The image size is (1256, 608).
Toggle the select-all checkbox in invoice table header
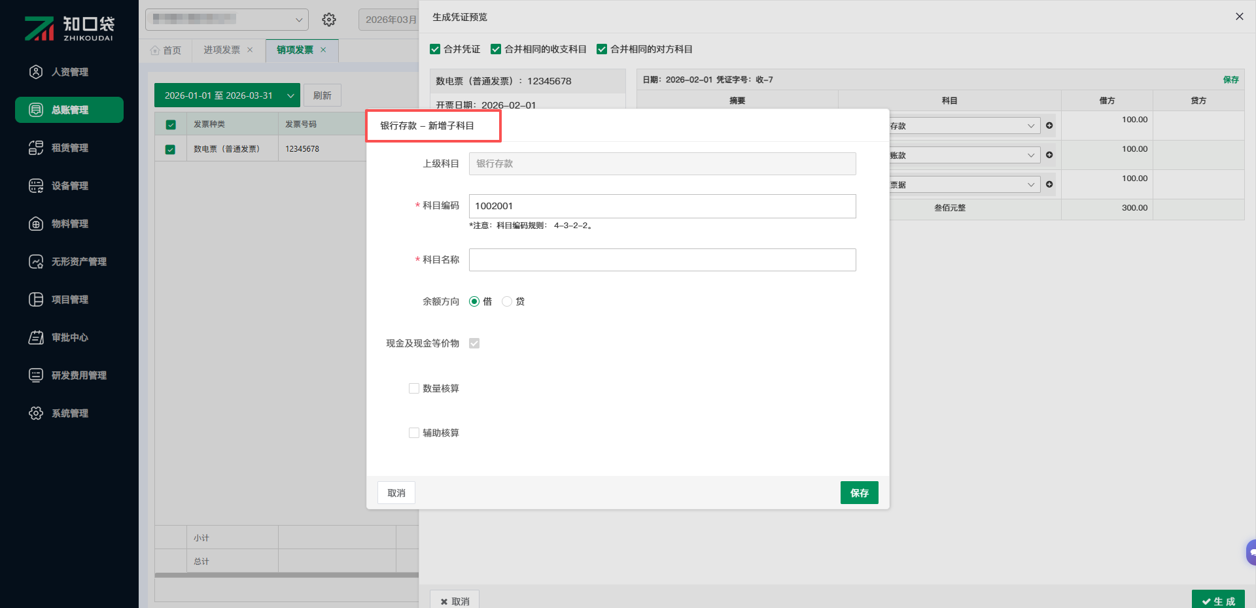[x=171, y=124]
